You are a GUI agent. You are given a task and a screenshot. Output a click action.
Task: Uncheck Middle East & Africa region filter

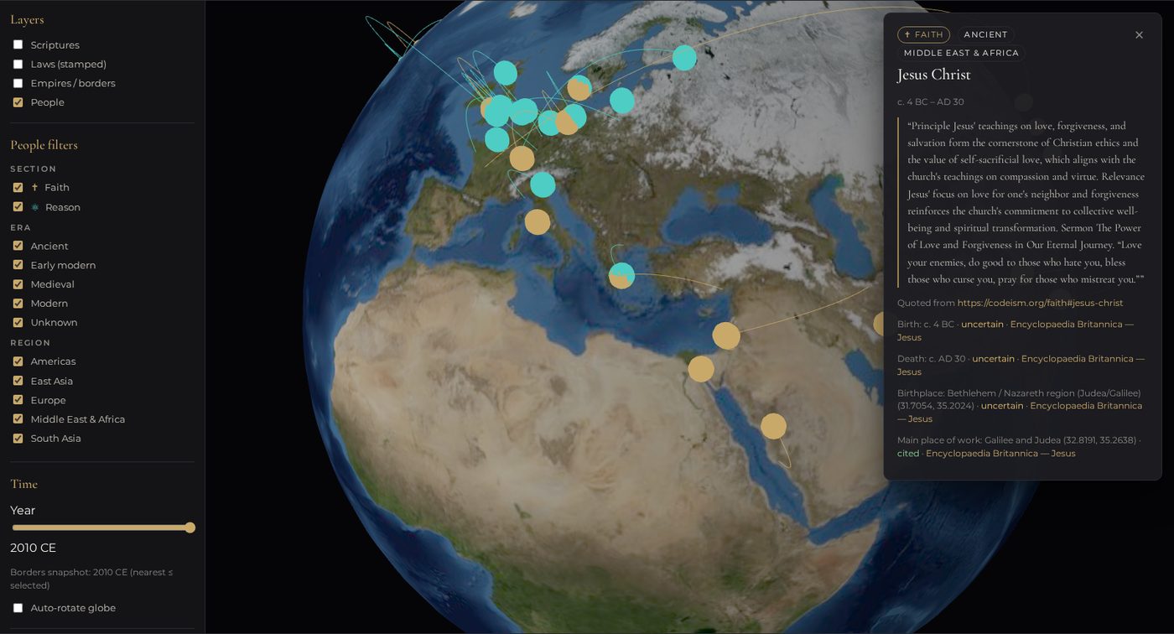18,419
